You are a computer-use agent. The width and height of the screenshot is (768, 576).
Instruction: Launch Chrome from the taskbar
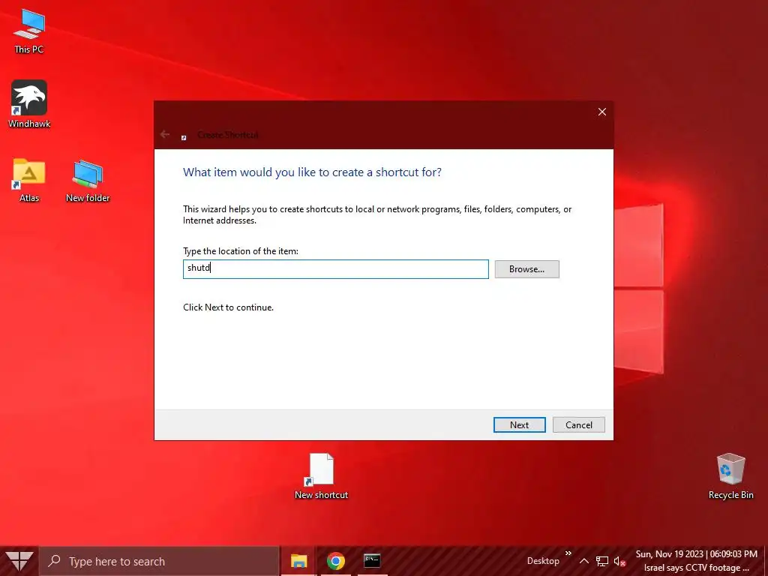click(x=336, y=561)
